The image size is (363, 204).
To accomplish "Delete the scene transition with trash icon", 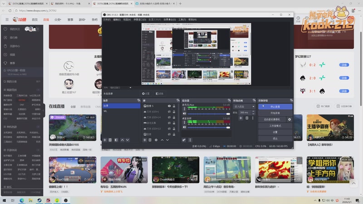I will (247, 118).
